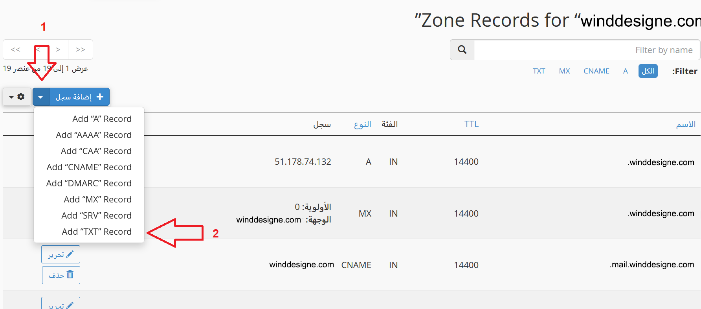Edit the mail.winddesigne.com CNAME record
This screenshot has height=309, width=701.
(61, 255)
